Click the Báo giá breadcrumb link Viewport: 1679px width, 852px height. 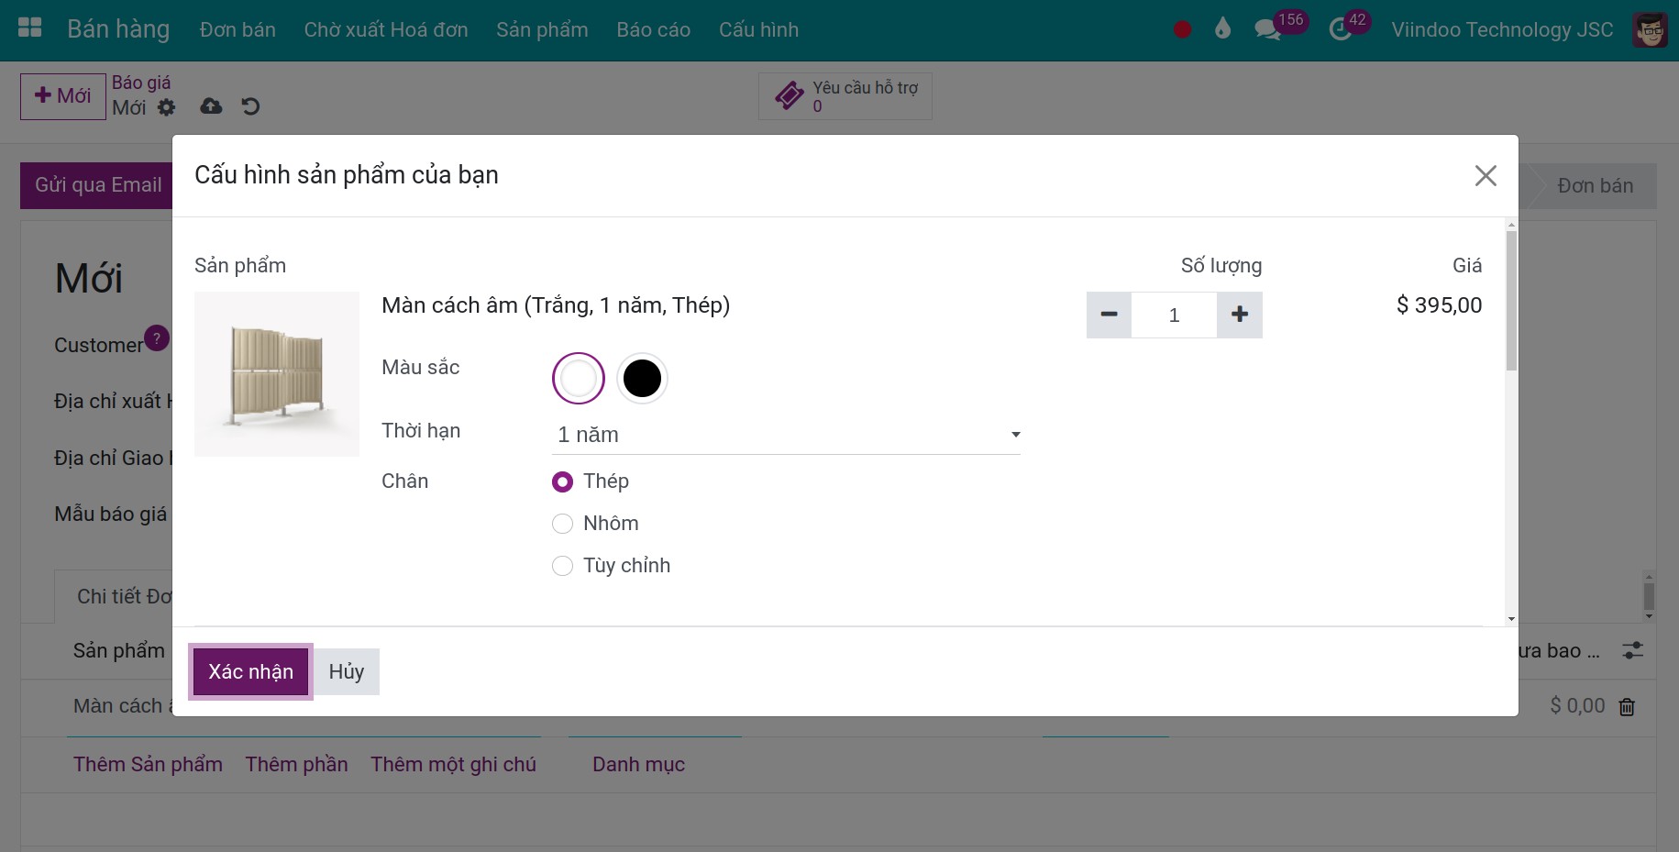pos(141,83)
